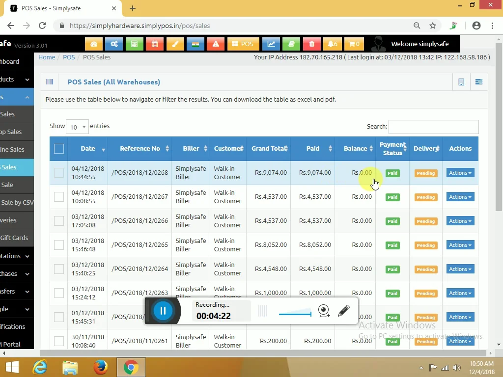This screenshot has width=503, height=377.
Task: Check the row for /POS/2018/12/0263
Action: click(x=59, y=293)
